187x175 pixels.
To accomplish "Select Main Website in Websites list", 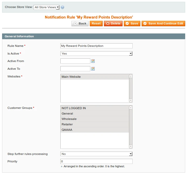I will click(x=94, y=77).
